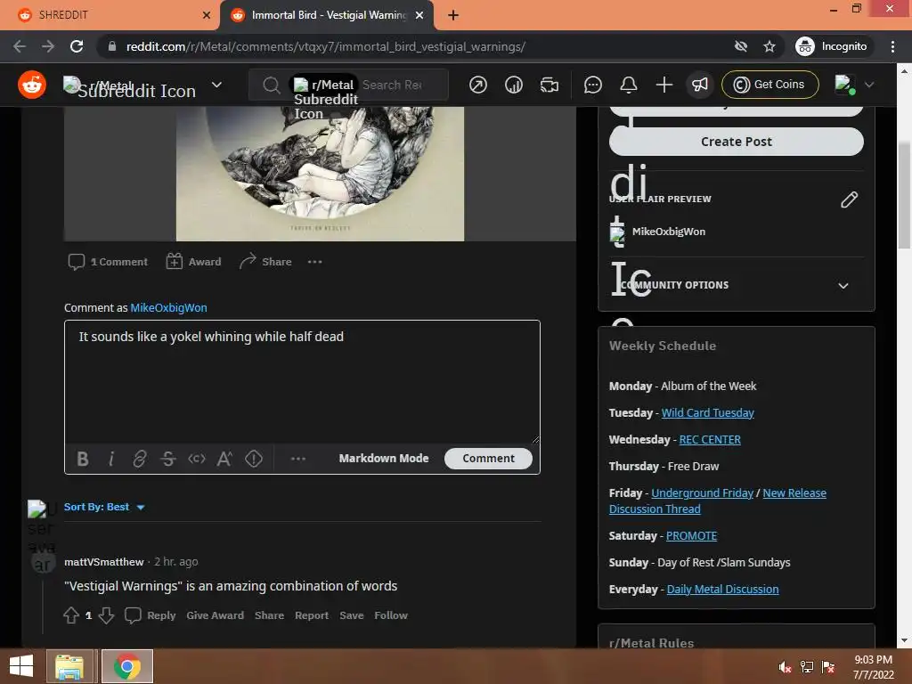
Task: Apply bold formatting in comment editor
Action: [x=83, y=459]
